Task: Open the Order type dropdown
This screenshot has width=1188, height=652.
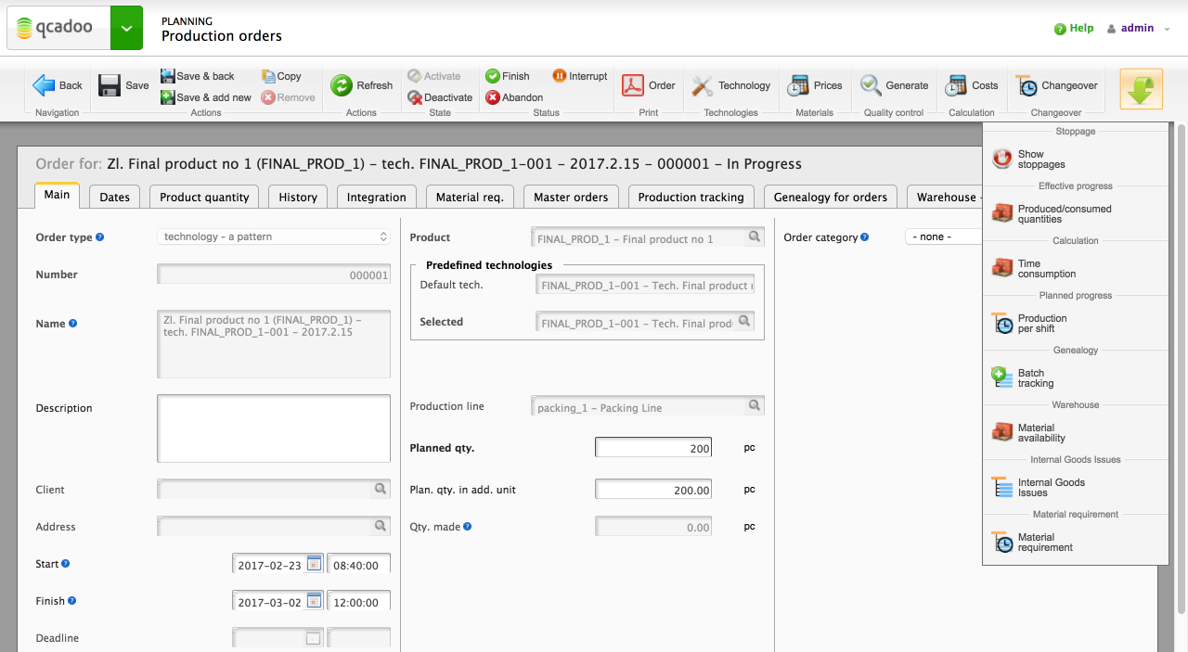Action: click(x=273, y=237)
